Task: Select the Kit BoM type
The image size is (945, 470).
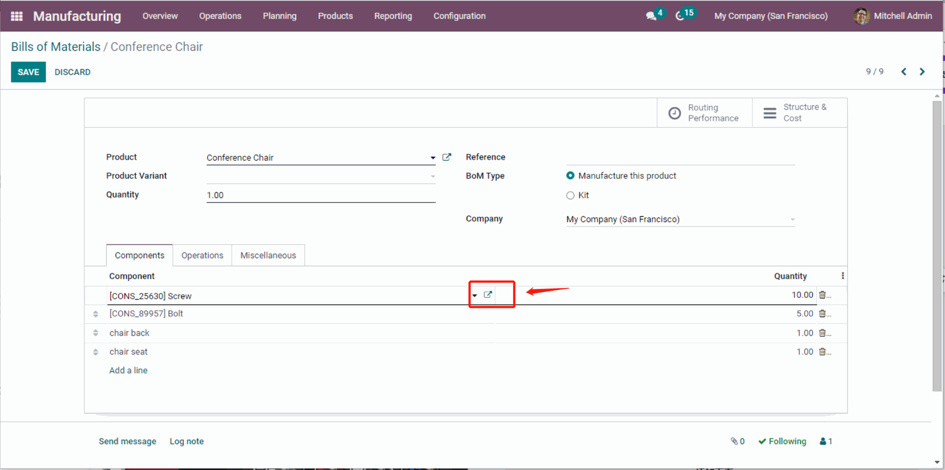Action: pyautogui.click(x=570, y=195)
